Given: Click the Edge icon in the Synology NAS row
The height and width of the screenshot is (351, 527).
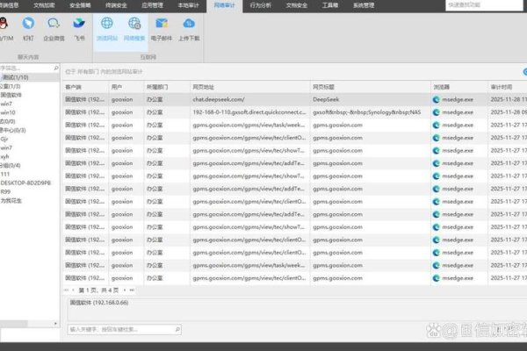Looking at the screenshot, I should click(437, 112).
